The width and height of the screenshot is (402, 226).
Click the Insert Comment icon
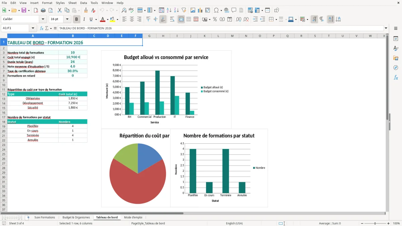point(234,10)
